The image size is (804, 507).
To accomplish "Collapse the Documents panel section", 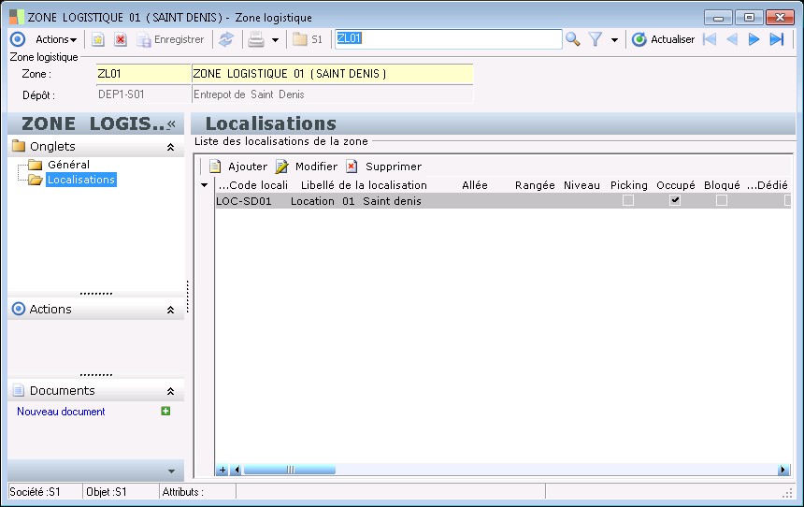I will (170, 391).
